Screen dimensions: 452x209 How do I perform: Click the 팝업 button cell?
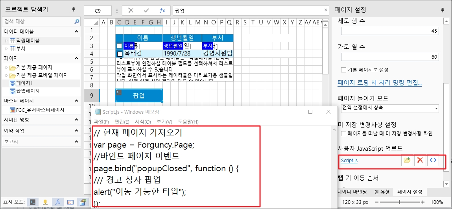138,95
